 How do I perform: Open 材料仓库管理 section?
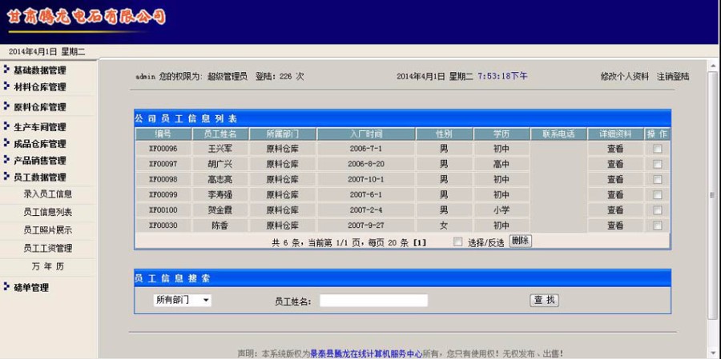(39, 87)
